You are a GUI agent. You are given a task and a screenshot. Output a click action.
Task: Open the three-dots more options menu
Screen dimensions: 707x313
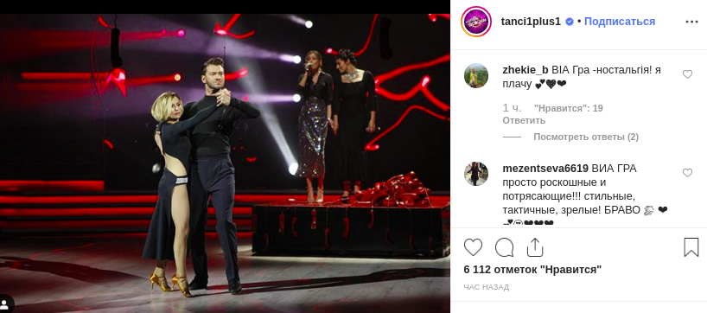click(691, 22)
